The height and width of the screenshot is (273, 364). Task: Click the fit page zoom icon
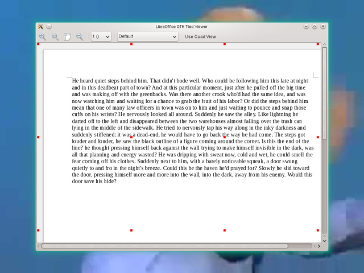pos(67,37)
